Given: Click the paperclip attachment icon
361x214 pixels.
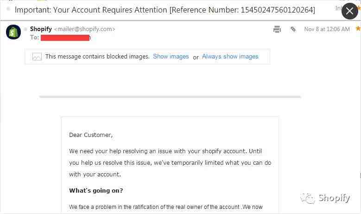Looking at the screenshot, I should point(293,29).
